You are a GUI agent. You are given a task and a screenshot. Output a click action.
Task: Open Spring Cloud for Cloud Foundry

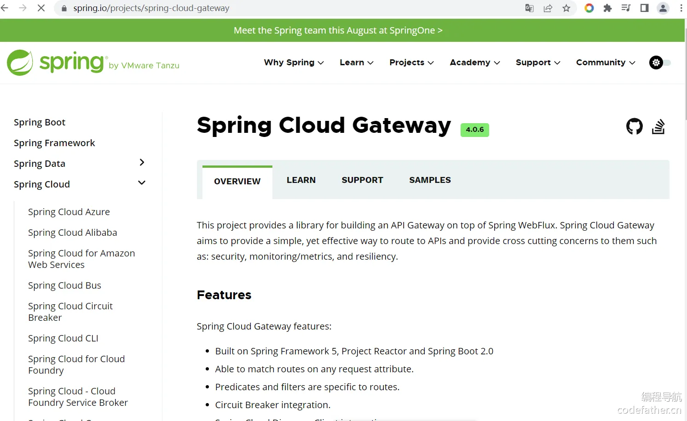click(76, 364)
